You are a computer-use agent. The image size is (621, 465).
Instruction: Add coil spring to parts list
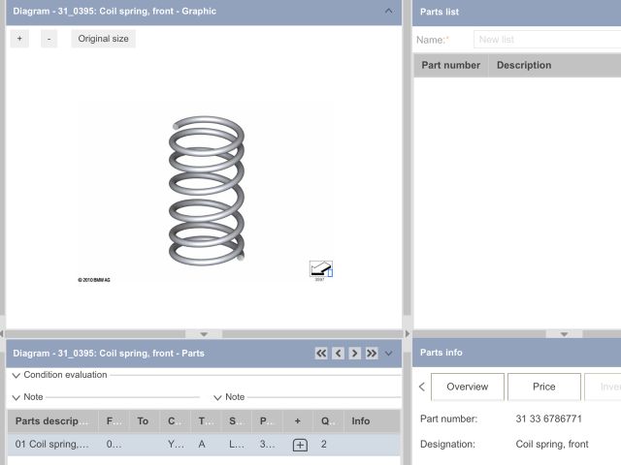tap(300, 445)
